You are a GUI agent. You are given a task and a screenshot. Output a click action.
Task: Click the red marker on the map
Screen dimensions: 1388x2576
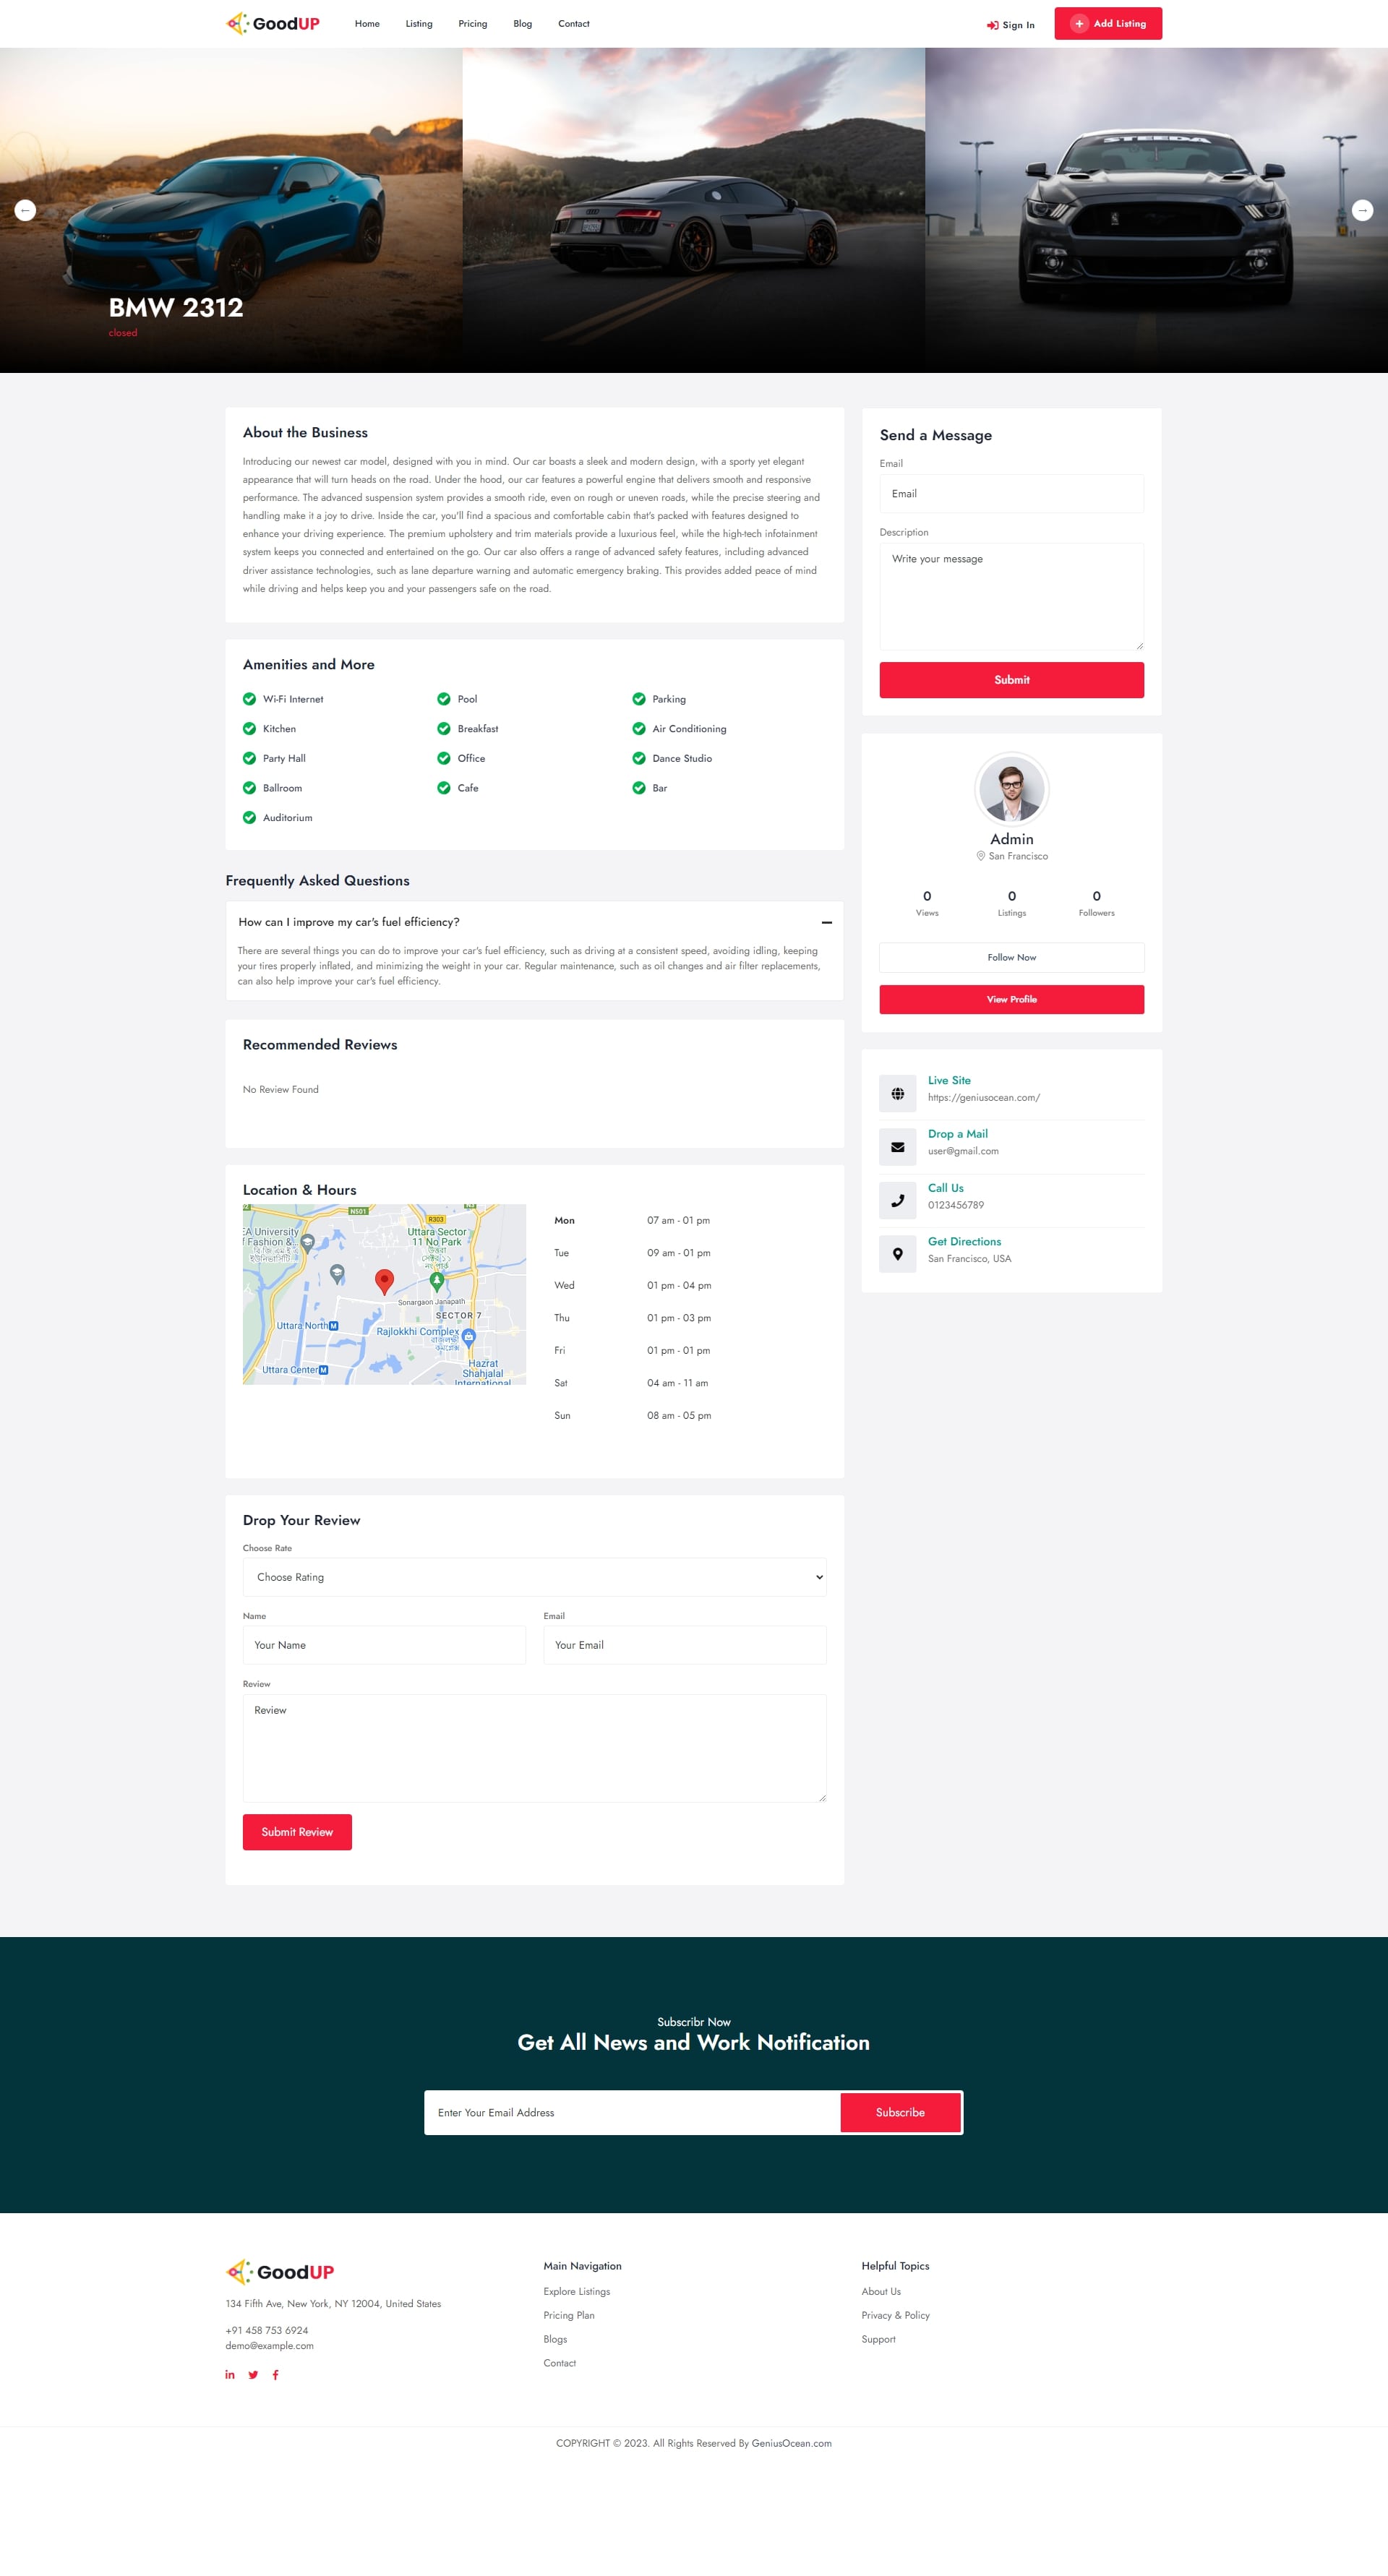pyautogui.click(x=384, y=1280)
